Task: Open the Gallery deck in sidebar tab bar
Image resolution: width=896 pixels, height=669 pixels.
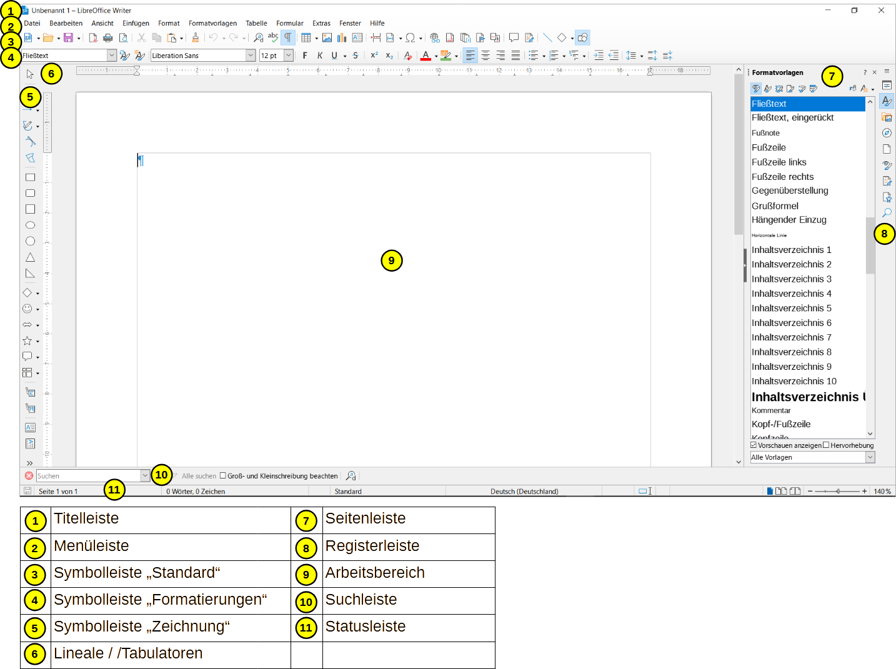Action: pyautogui.click(x=887, y=117)
